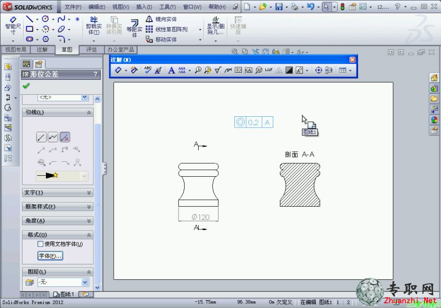Click the 形位公差 help question mark
This screenshot has height=308, width=441.
[x=95, y=74]
